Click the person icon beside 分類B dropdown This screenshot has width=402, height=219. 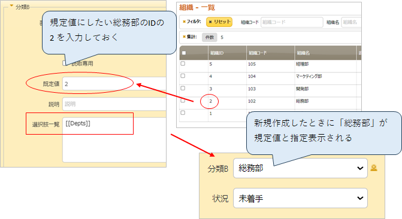pyautogui.click(x=374, y=168)
